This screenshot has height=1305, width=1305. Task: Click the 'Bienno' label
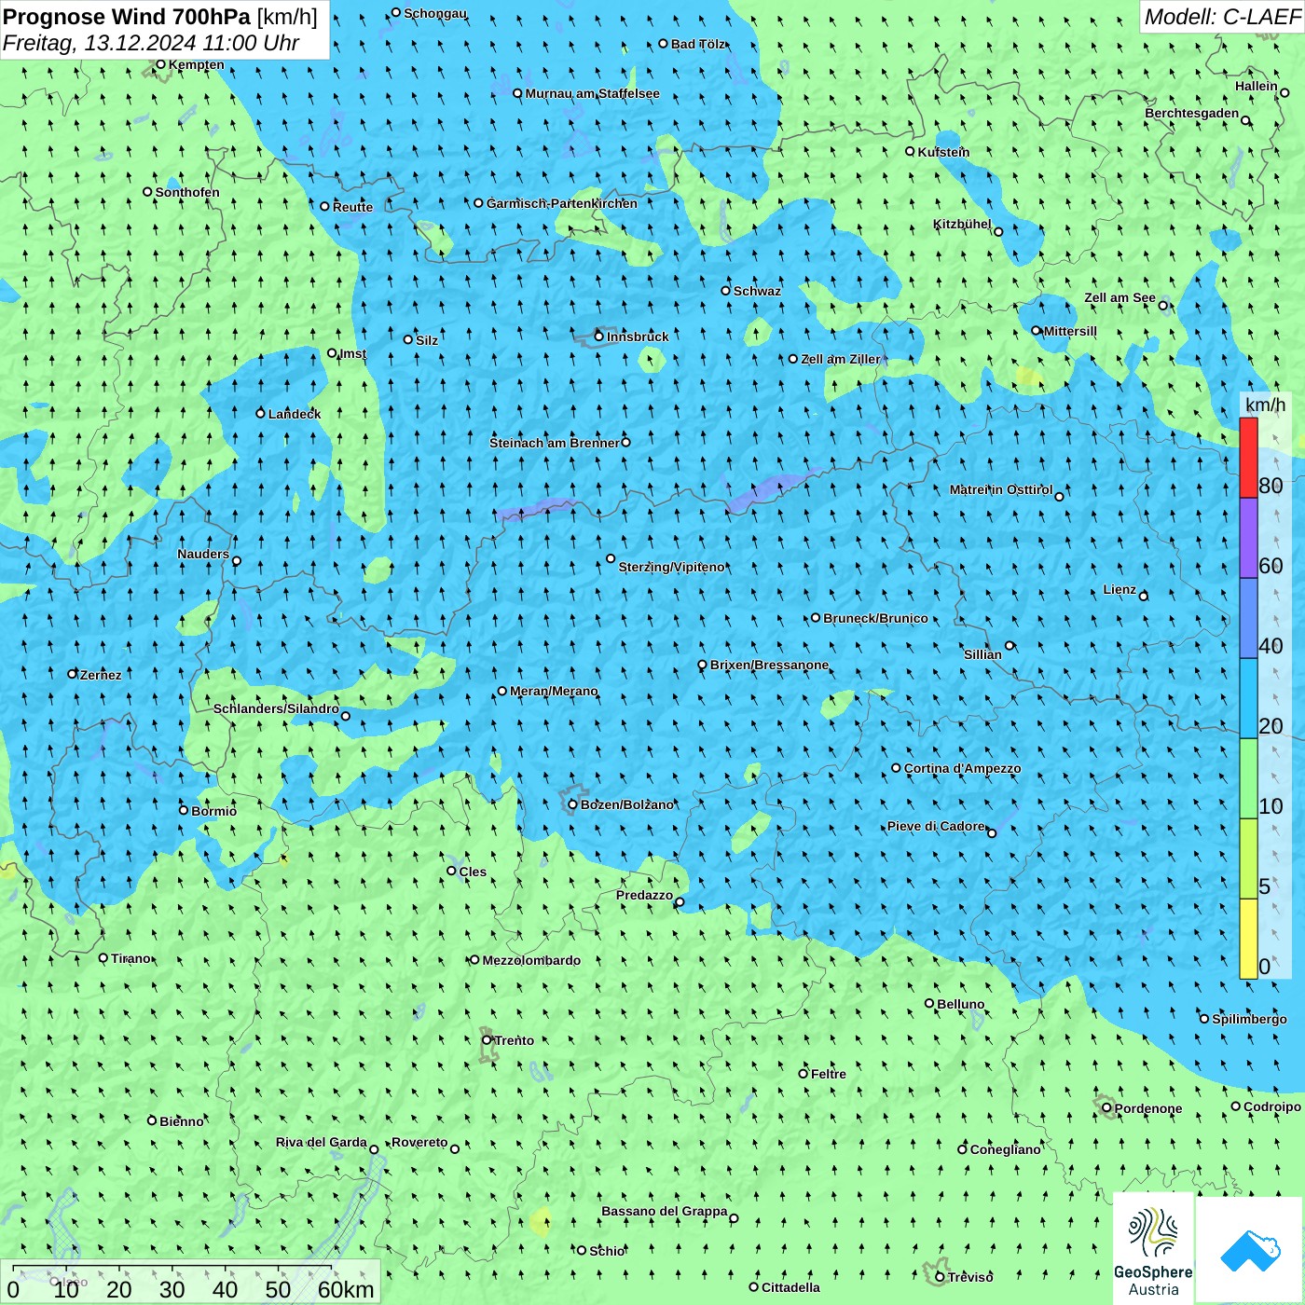[x=182, y=1121]
